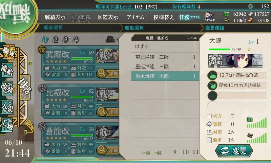Open the 工廠 factory side icon
The image size is (271, 163).
[7, 125]
